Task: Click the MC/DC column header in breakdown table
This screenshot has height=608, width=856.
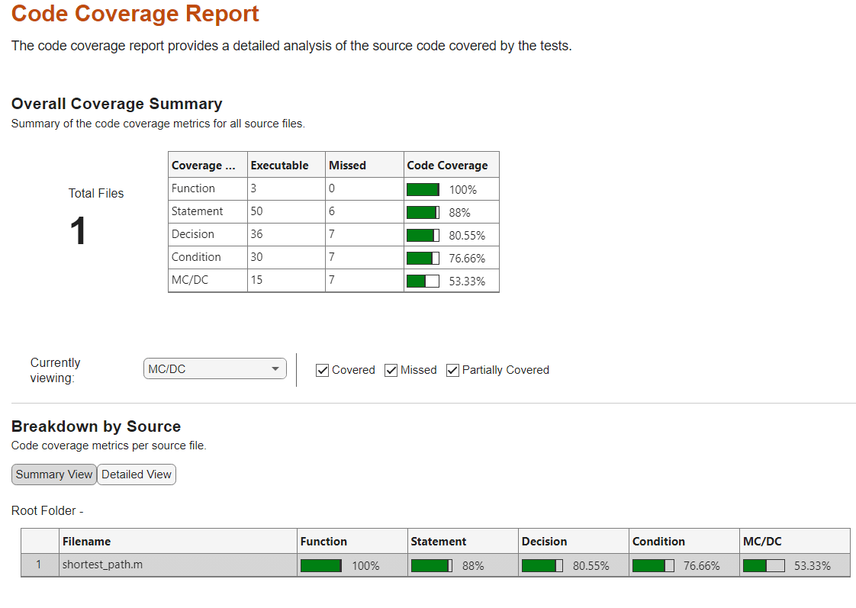Action: click(762, 542)
